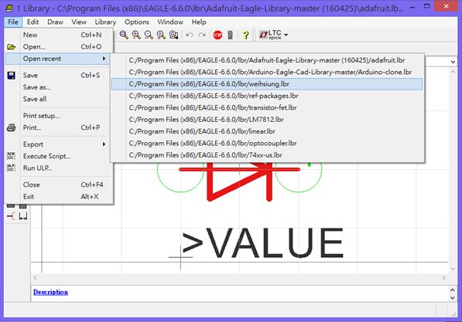462x322 pixels.
Task: Open recent file transistor-fet.lbr
Action: click(267, 107)
